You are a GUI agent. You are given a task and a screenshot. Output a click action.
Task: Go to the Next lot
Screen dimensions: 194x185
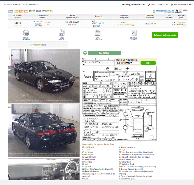click(26, 11)
